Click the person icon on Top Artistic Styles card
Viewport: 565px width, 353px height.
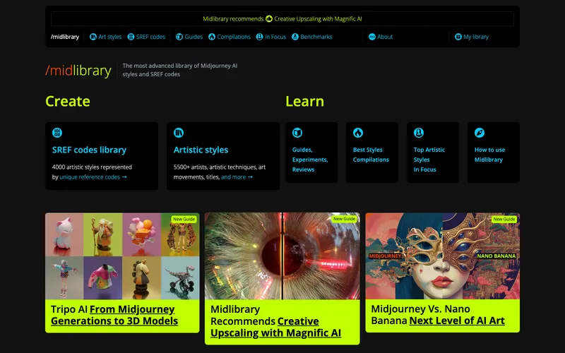[x=419, y=133]
